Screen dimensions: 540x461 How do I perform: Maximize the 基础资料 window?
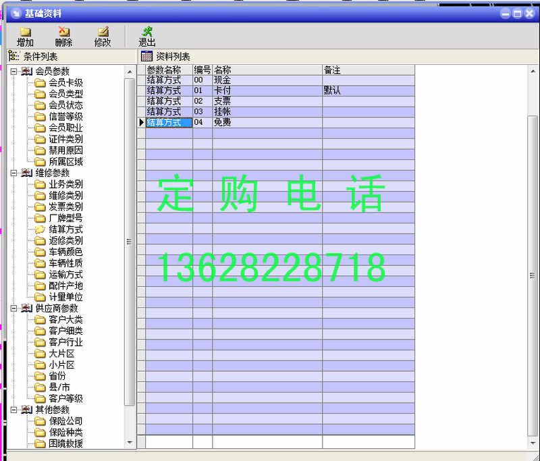(517, 13)
